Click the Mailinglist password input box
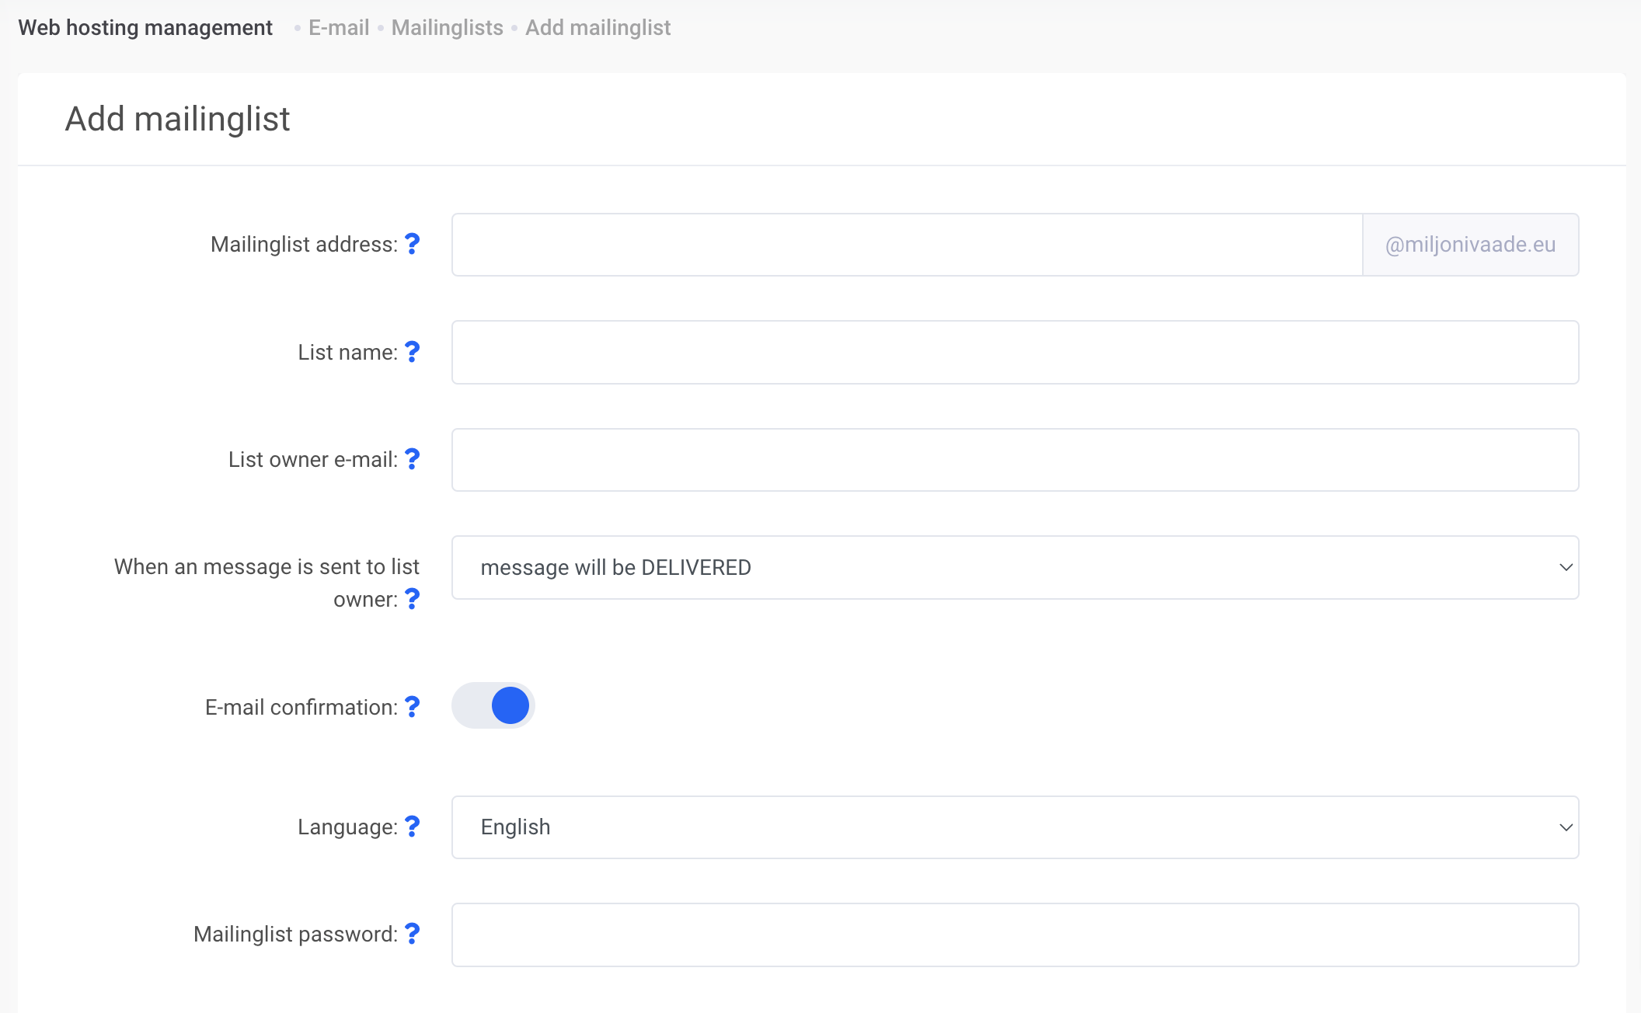 tap(1014, 935)
